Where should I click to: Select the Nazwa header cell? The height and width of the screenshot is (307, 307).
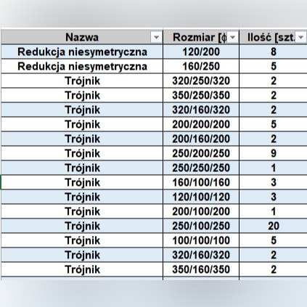[x=82, y=37]
